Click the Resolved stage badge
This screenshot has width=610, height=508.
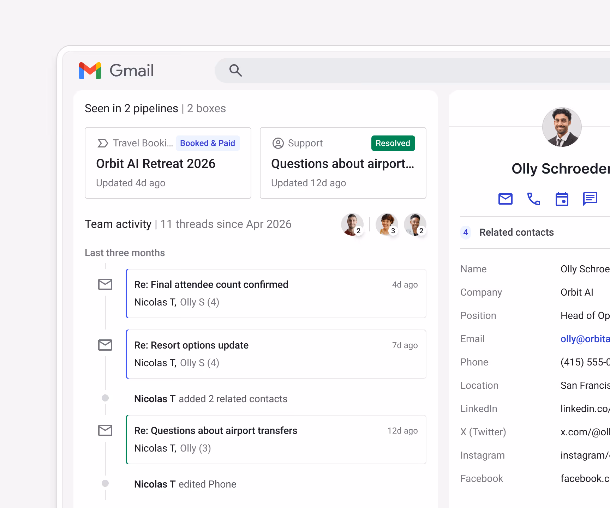coord(393,143)
